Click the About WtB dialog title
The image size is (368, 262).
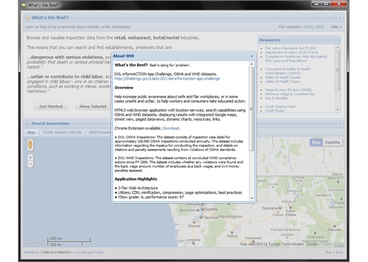pos(123,56)
